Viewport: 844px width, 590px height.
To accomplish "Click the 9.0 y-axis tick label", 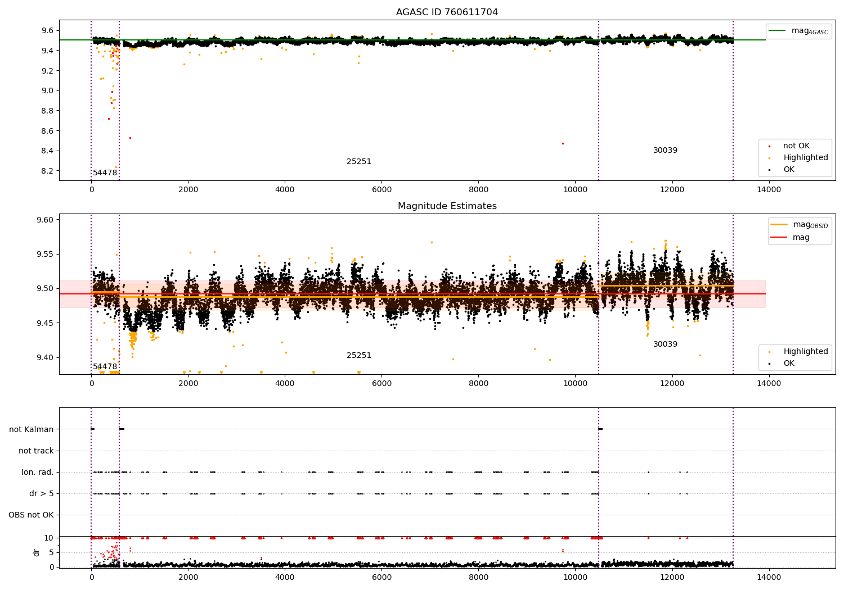I will click(x=48, y=90).
